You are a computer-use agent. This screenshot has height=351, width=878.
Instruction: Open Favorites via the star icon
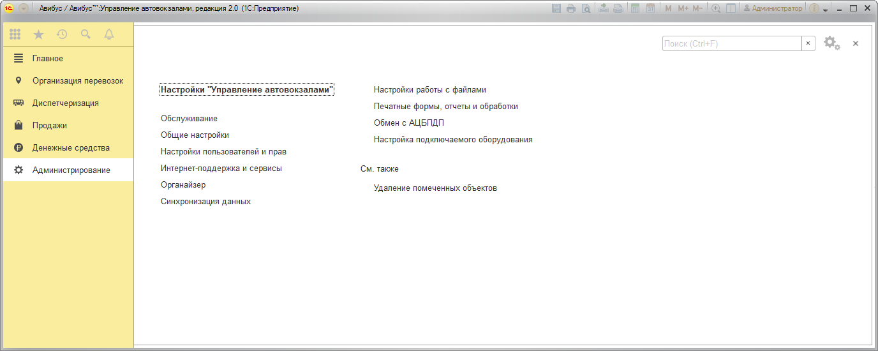click(38, 34)
